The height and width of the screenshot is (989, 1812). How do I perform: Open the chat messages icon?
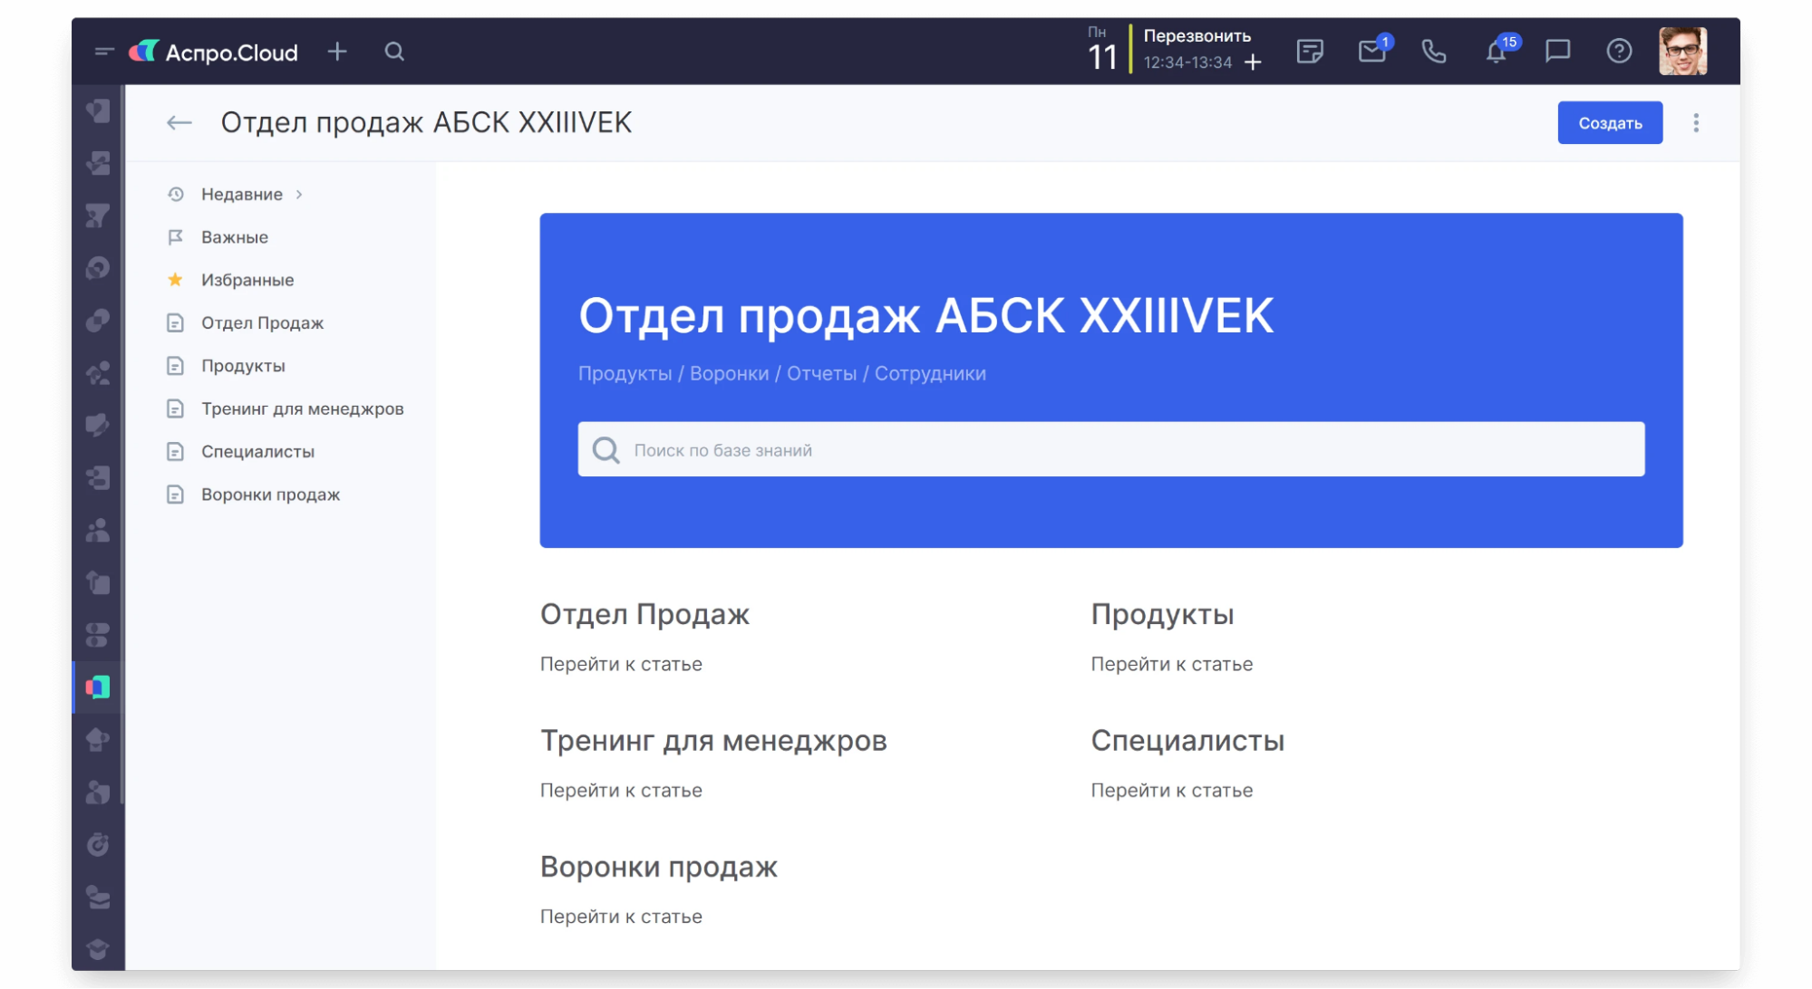pyautogui.click(x=1557, y=52)
